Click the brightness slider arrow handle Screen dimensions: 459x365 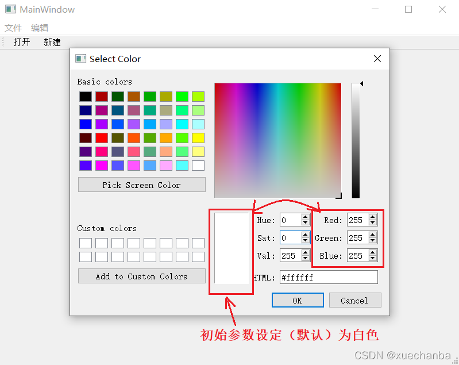point(362,84)
